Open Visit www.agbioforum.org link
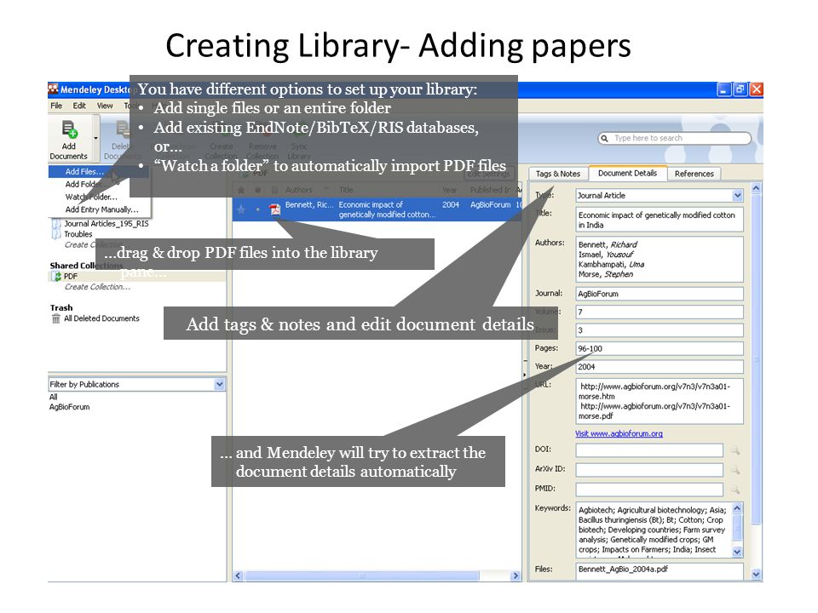The width and height of the screenshot is (818, 613). (619, 433)
